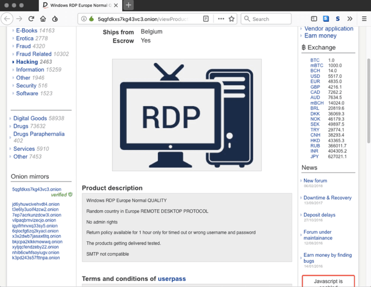Screen dimensions: 371x287
Task: Open the Downtime & Recovery news item
Action: pyautogui.click(x=327, y=197)
